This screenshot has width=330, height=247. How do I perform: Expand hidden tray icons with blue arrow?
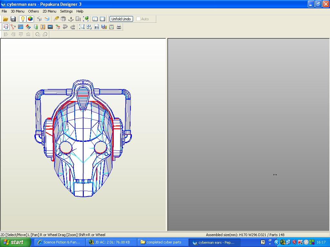tap(277, 242)
